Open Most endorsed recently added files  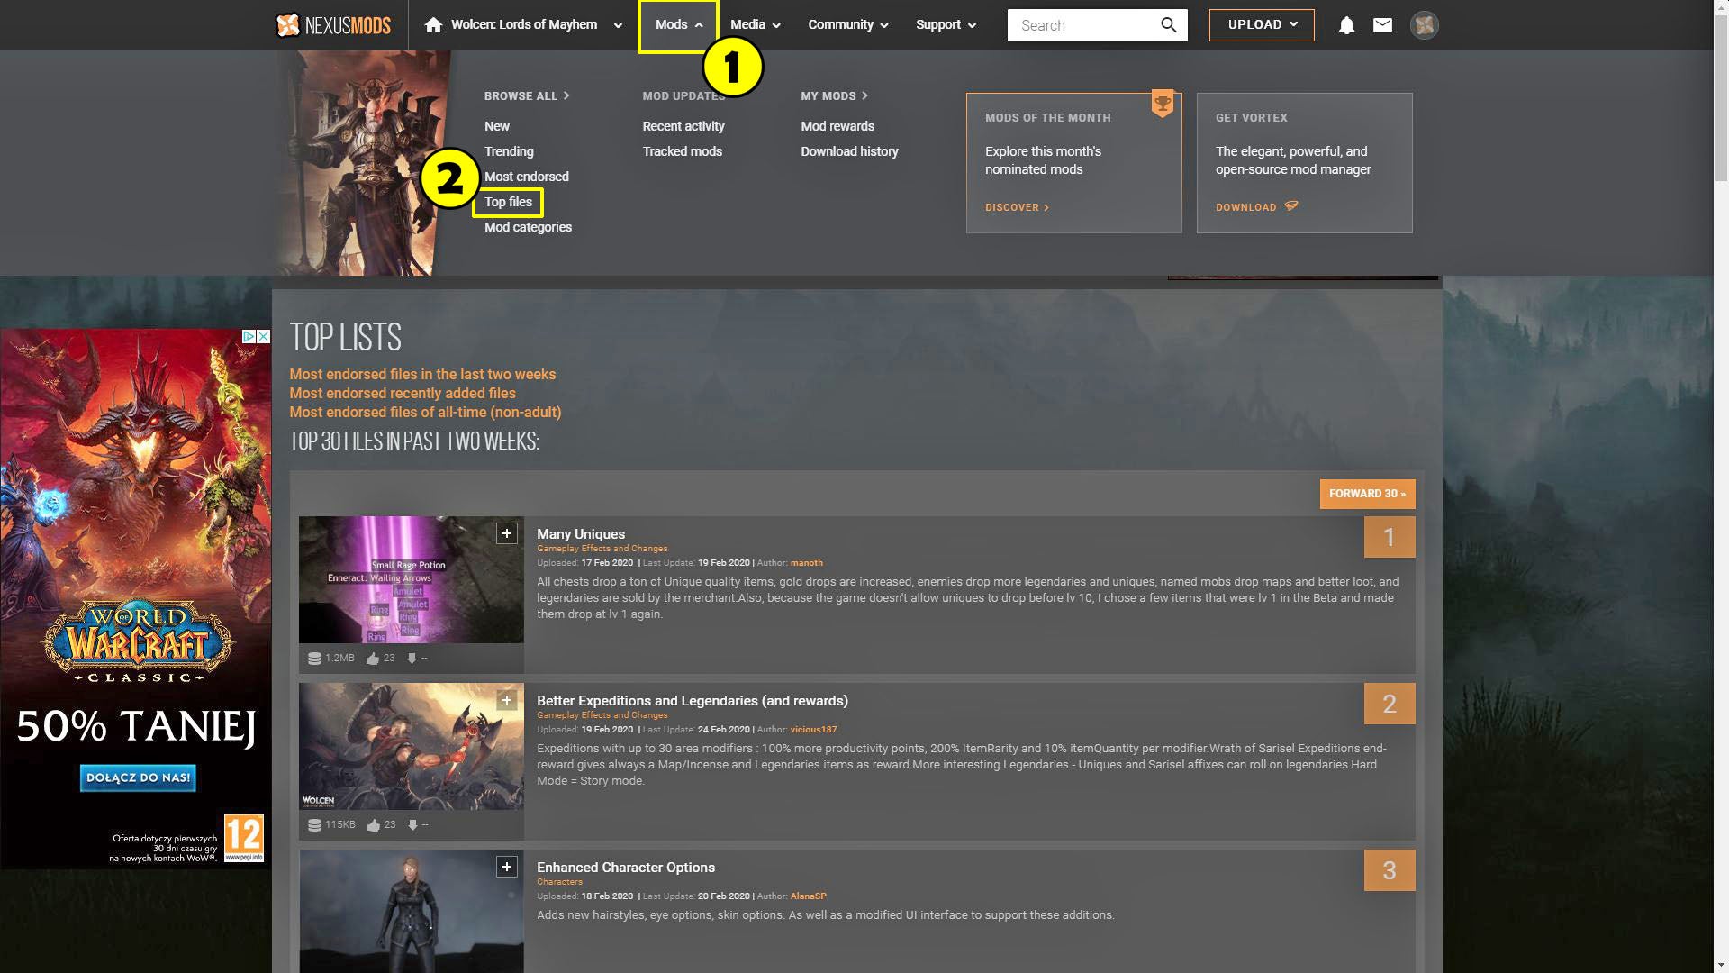pos(403,393)
